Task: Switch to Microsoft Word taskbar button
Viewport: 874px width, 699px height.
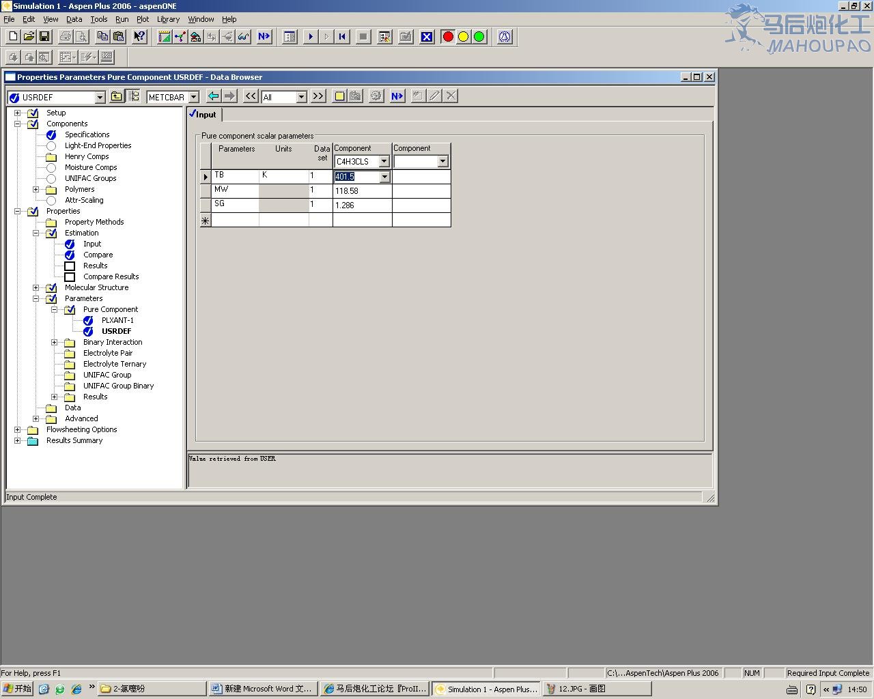Action: (x=262, y=689)
